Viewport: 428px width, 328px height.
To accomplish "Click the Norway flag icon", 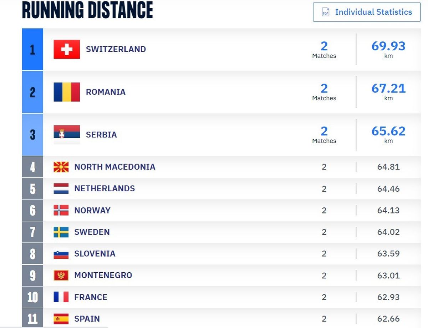I will (x=61, y=210).
